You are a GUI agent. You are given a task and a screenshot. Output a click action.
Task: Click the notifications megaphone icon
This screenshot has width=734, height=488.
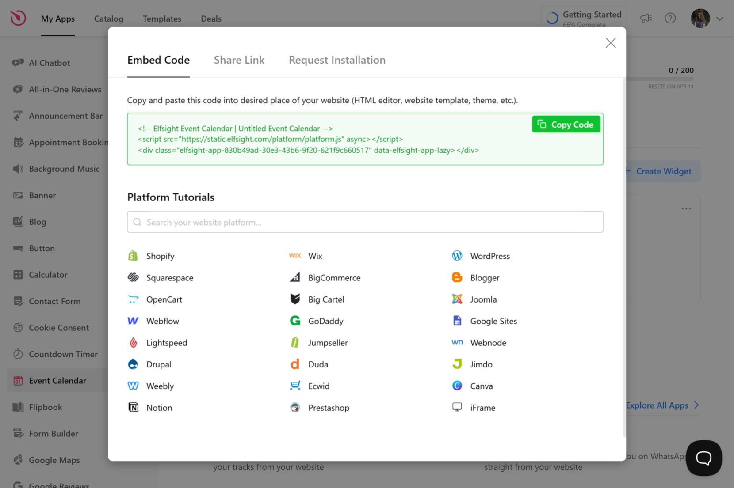(646, 18)
